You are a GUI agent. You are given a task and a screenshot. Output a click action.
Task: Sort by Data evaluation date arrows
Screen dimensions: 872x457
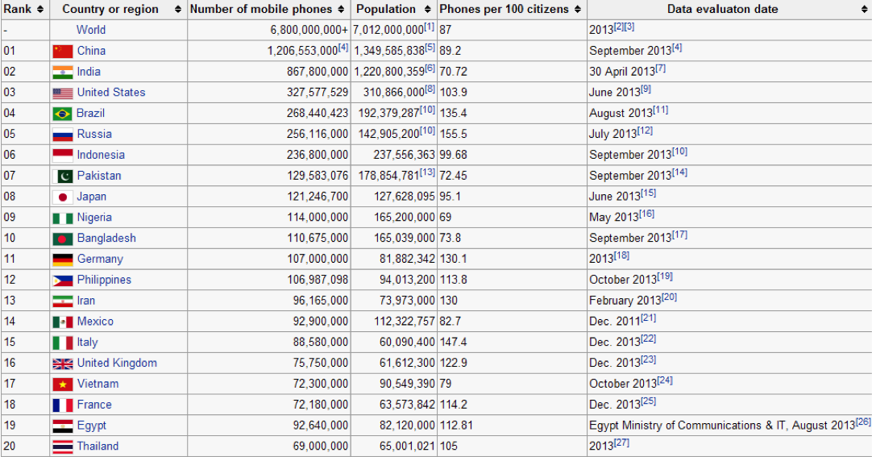point(864,10)
